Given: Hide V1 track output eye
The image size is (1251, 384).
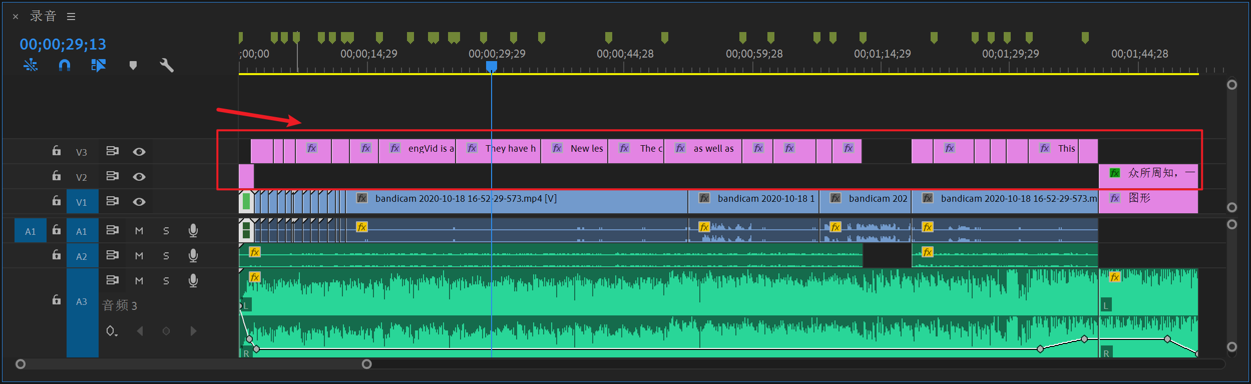Looking at the screenshot, I should [139, 202].
